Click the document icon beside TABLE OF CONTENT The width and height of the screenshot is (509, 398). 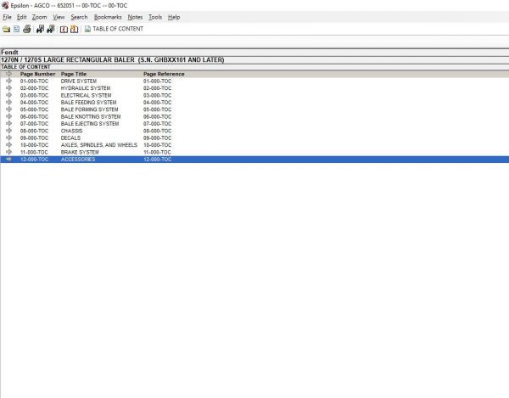[x=87, y=29]
